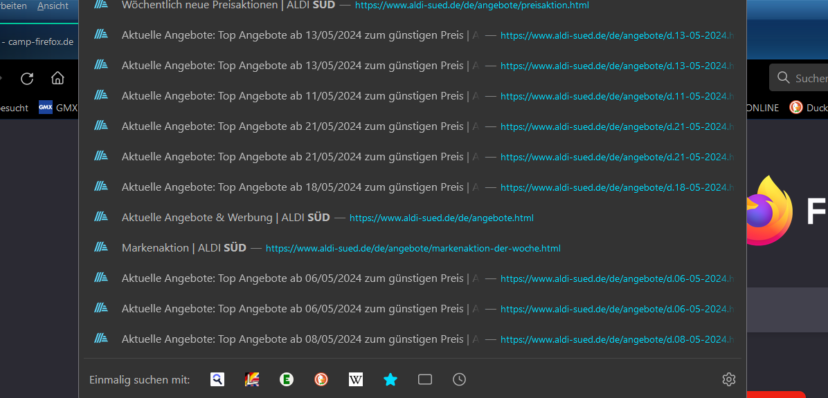Viewport: 828px width, 398px height.
Task: Open the Bearbeiten menu
Action: pos(14,6)
